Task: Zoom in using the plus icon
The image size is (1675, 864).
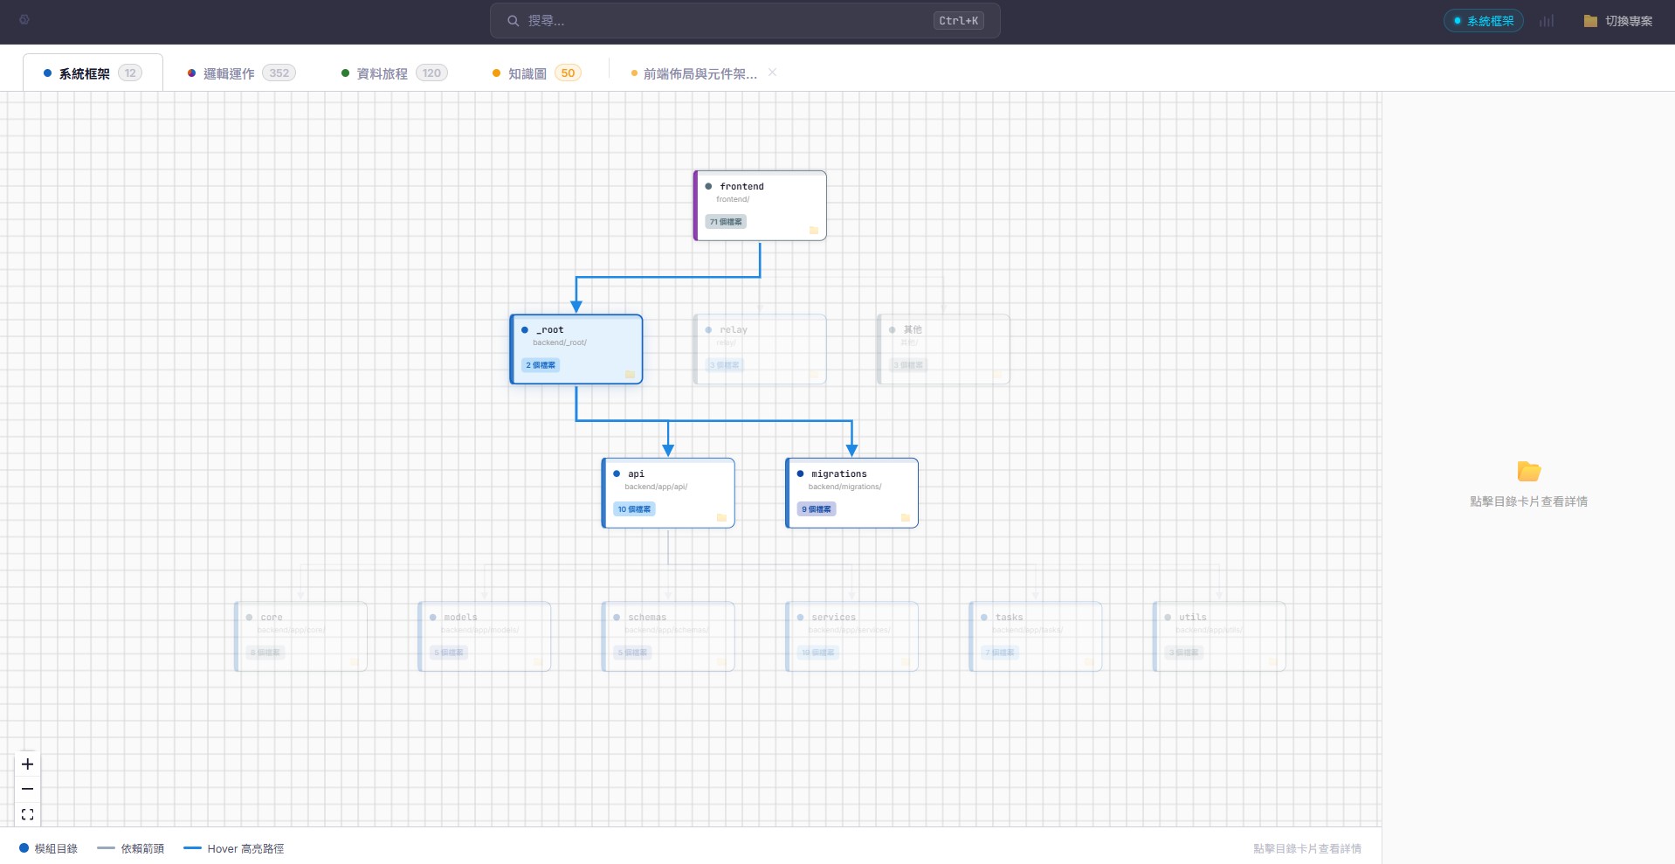Action: click(x=27, y=764)
